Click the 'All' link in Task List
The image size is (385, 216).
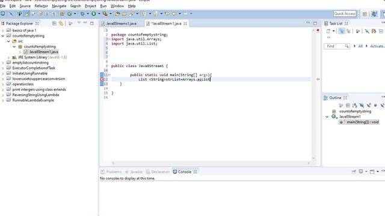[x=360, y=46]
